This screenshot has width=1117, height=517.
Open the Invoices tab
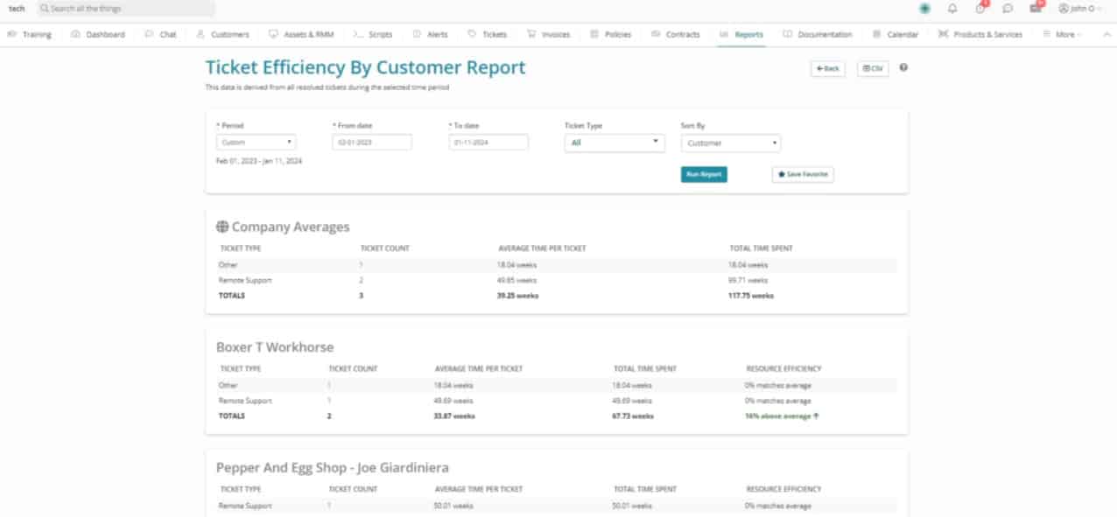pyautogui.click(x=549, y=35)
